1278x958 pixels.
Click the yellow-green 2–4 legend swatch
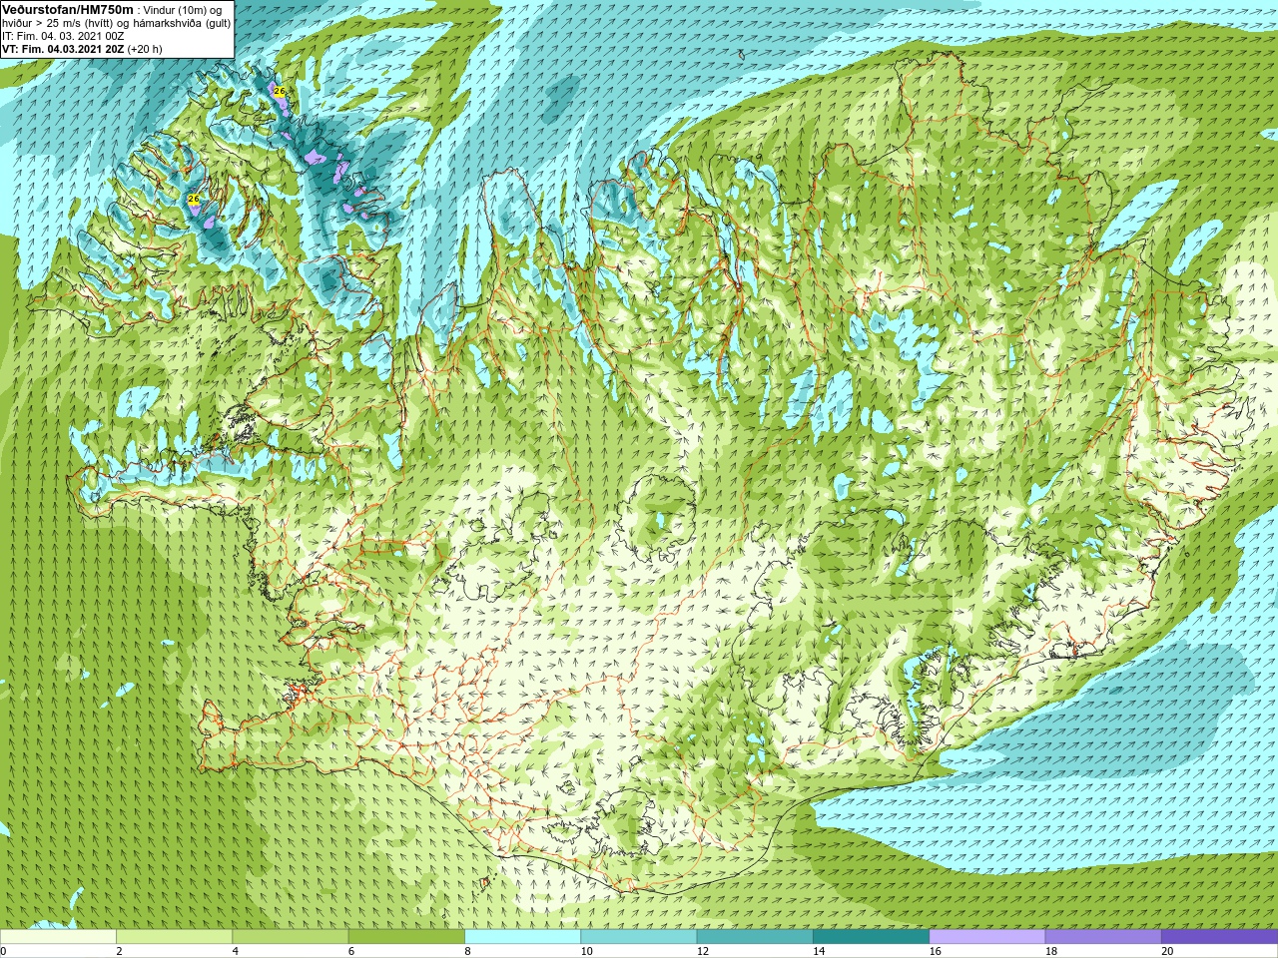174,937
